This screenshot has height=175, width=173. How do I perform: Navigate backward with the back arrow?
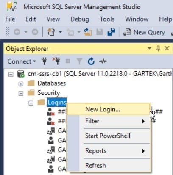(17, 32)
